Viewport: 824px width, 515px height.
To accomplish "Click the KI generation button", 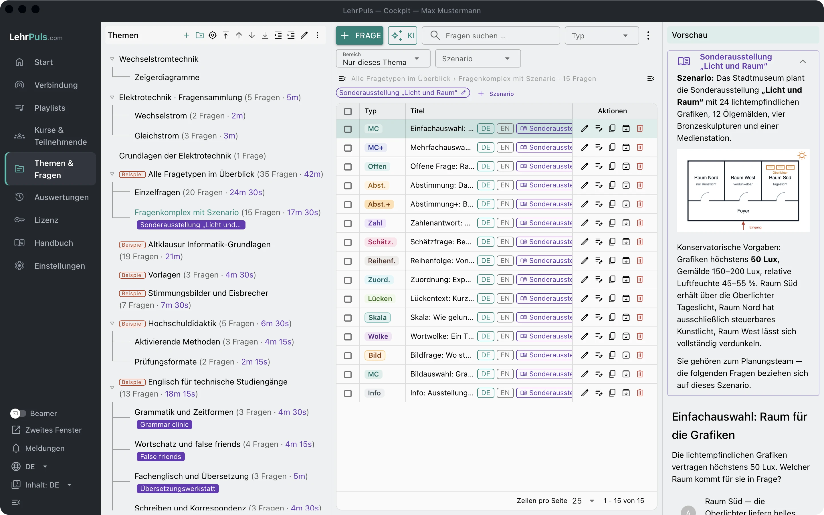I will (403, 35).
